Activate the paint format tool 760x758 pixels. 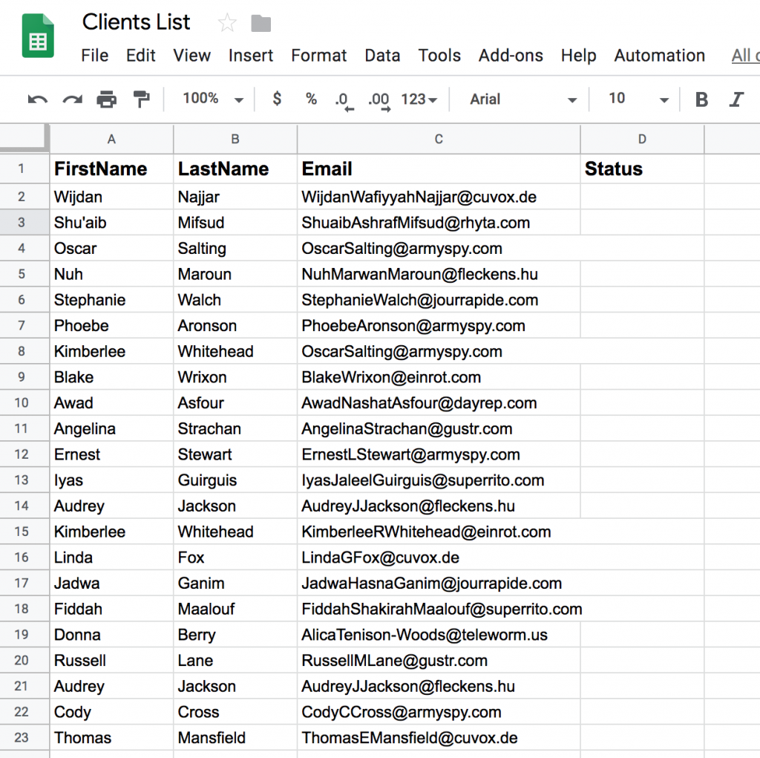pos(142,99)
